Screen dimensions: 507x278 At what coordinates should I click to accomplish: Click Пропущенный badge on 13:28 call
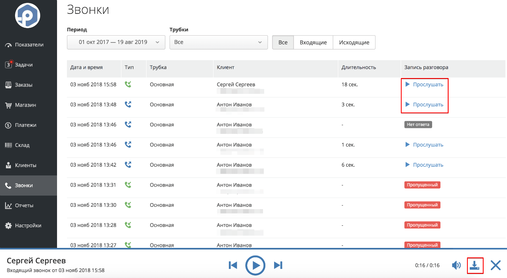(x=422, y=225)
